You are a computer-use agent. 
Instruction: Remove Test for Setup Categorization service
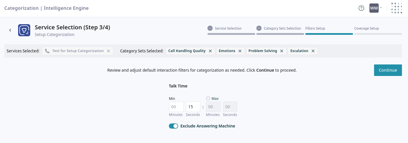tap(108, 51)
